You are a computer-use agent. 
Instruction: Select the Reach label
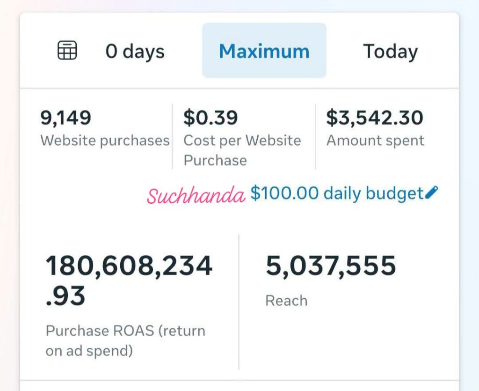point(286,301)
